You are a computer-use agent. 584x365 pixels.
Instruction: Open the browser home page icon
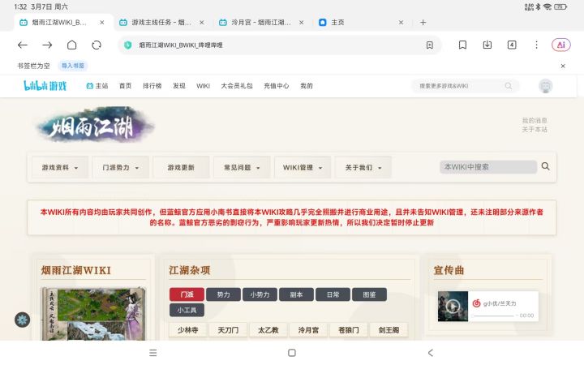(x=72, y=45)
